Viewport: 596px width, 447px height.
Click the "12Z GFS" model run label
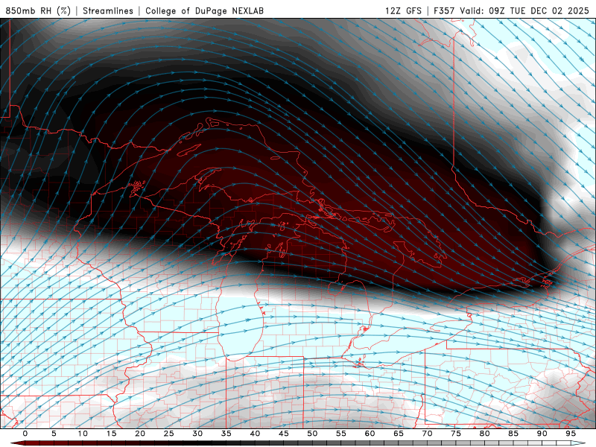point(403,10)
